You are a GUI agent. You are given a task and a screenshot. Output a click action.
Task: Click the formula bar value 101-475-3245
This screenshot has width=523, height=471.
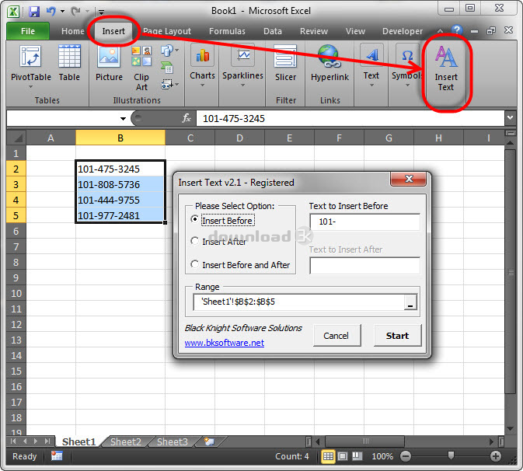click(234, 119)
